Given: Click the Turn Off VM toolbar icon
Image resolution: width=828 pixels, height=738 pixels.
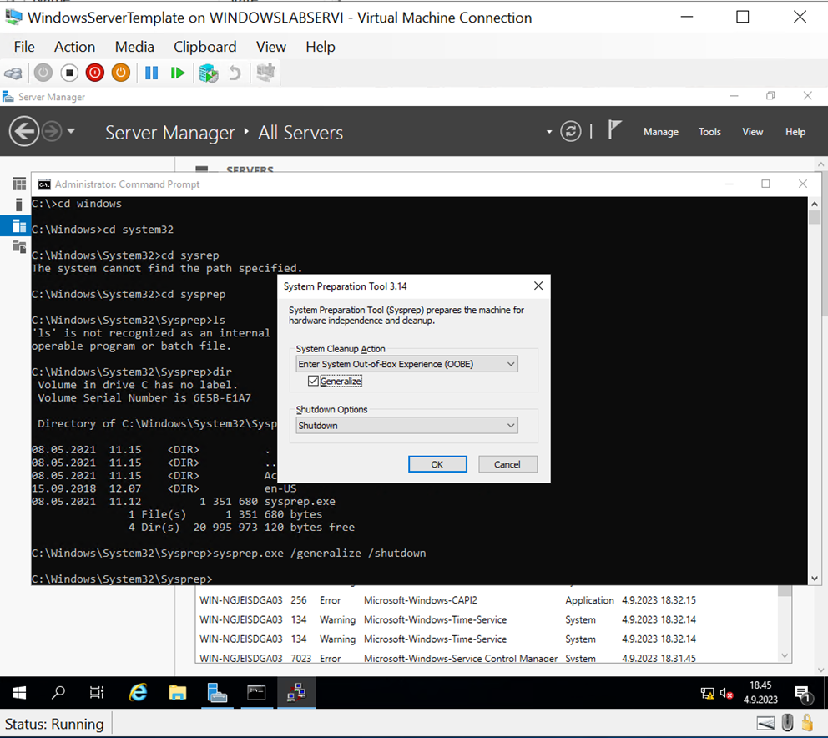Looking at the screenshot, I should tap(69, 73).
